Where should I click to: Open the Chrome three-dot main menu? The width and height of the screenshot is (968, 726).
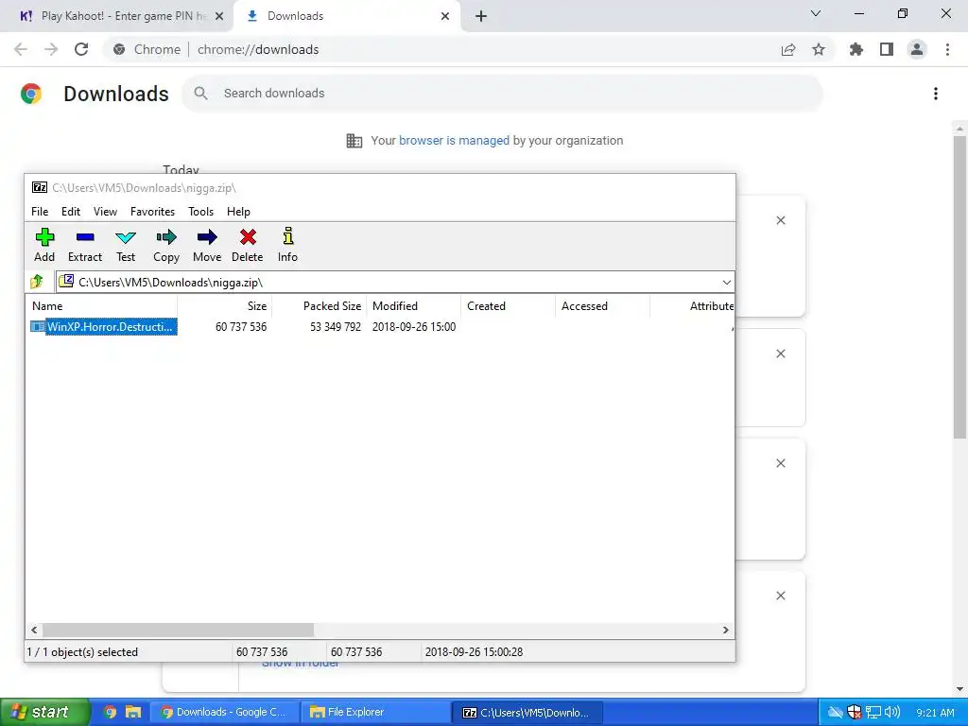click(947, 49)
